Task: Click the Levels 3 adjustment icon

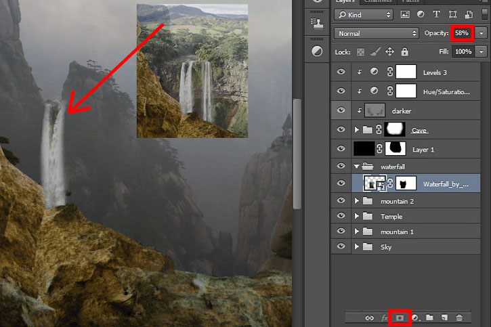Action: 374,72
